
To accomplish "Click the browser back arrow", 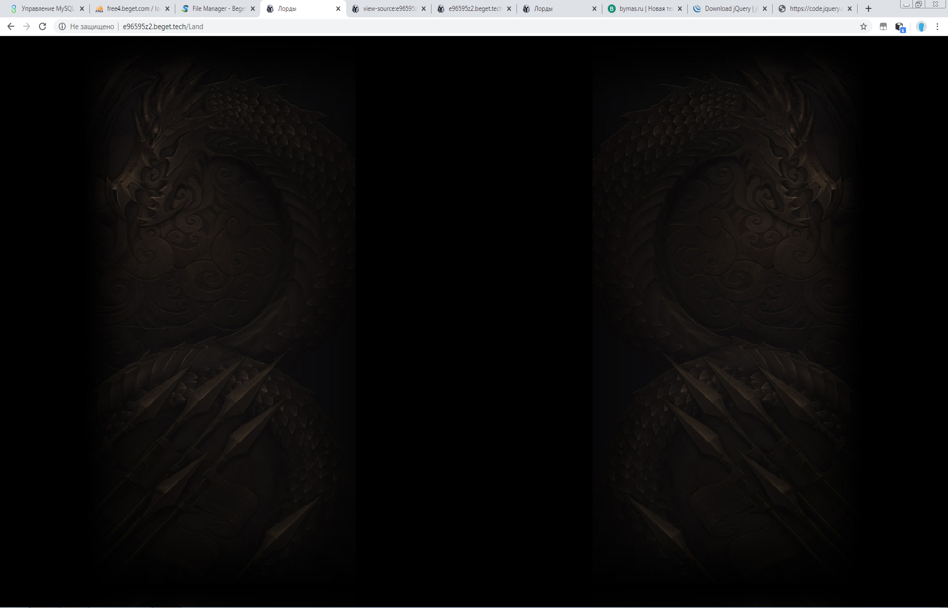I will 11,27.
